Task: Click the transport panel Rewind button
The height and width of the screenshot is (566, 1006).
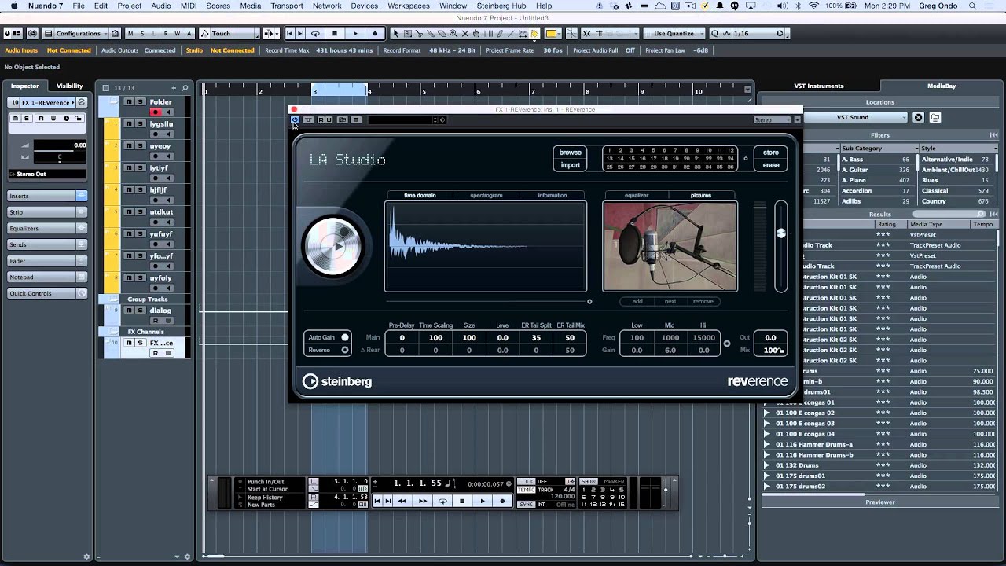Action: coord(402,501)
